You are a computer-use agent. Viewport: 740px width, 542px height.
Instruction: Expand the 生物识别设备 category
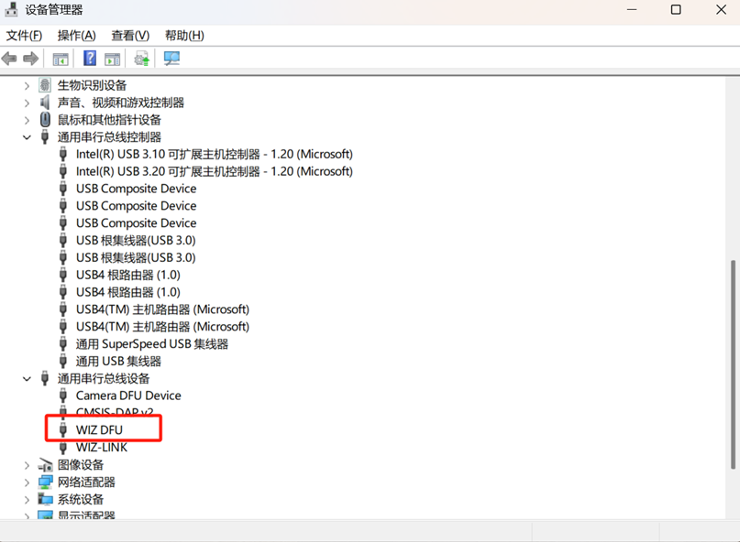point(28,85)
